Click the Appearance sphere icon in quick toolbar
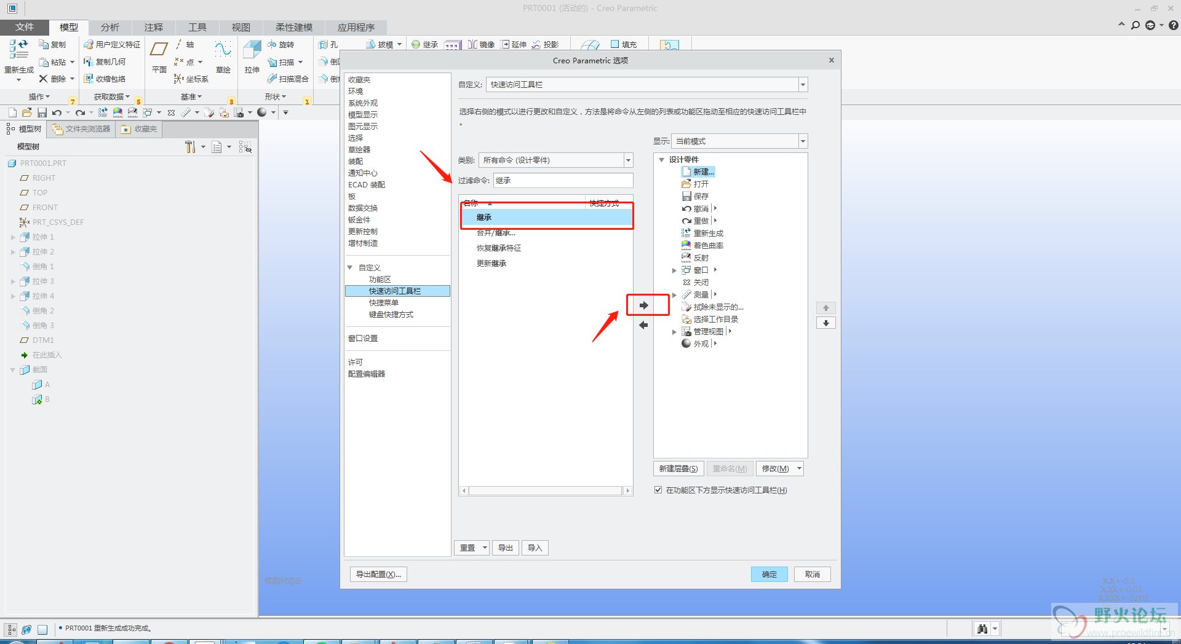This screenshot has height=644, width=1181. [x=262, y=112]
